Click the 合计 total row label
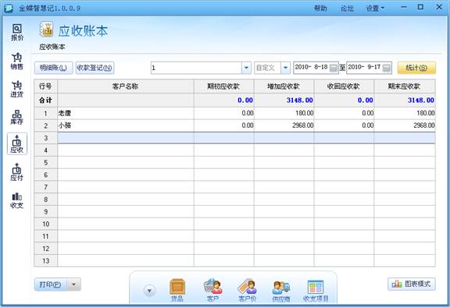This screenshot has height=307, width=450. (45, 101)
